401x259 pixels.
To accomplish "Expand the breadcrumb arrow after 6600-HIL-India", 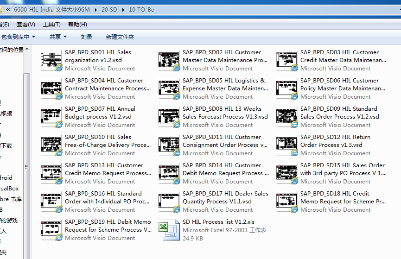I will click(x=95, y=10).
